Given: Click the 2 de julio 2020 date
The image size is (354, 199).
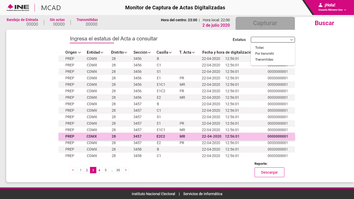Looking at the screenshot, I should 216,25.
